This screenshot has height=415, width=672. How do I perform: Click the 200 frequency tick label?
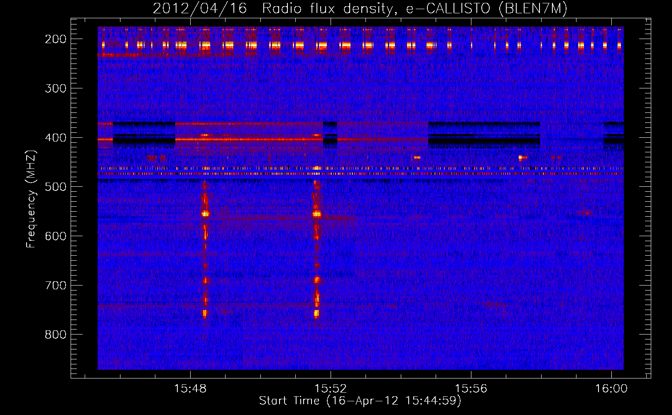56,39
